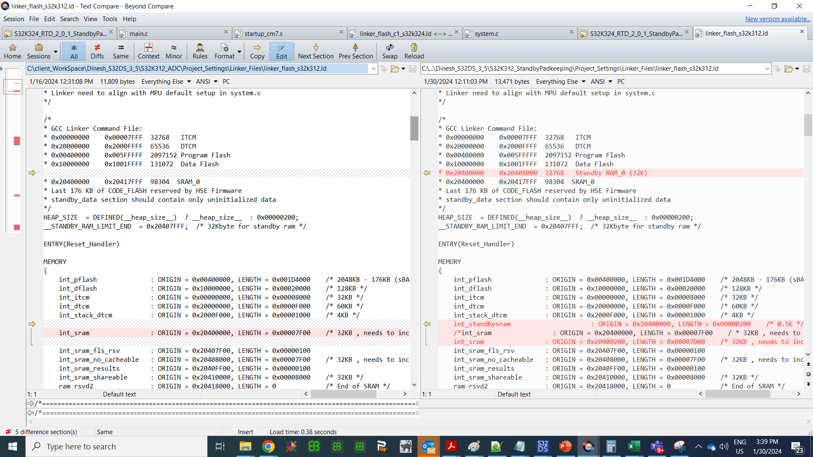This screenshot has width=813, height=457.
Task: Open a file via the browse folder button
Action: tap(395, 68)
